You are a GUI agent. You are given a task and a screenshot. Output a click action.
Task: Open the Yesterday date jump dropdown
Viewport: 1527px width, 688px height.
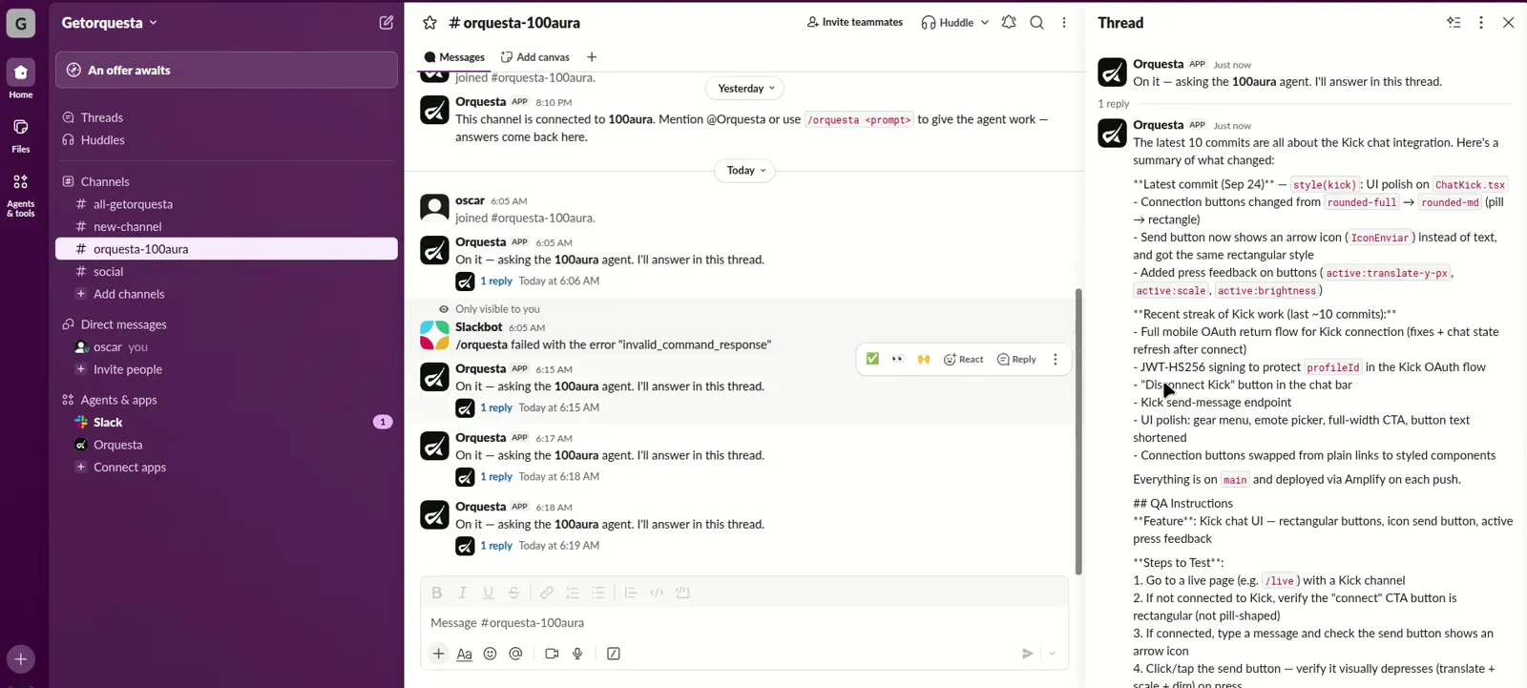click(745, 88)
